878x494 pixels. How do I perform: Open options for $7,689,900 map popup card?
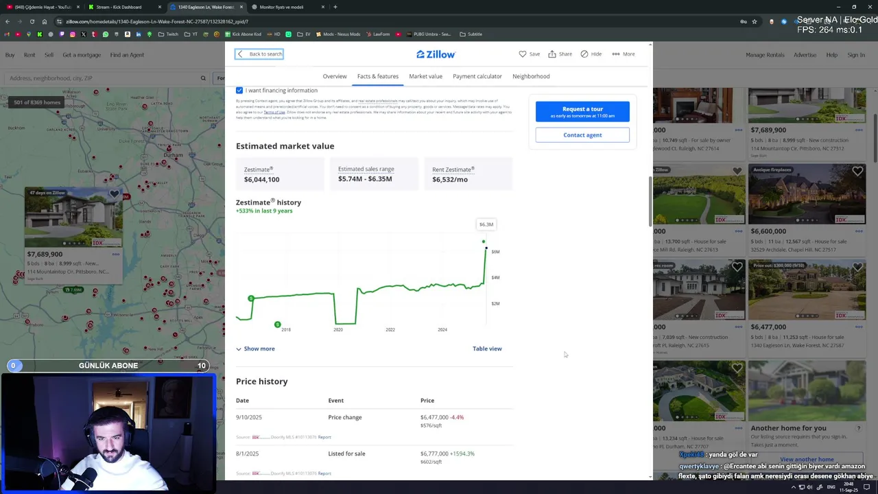click(115, 254)
